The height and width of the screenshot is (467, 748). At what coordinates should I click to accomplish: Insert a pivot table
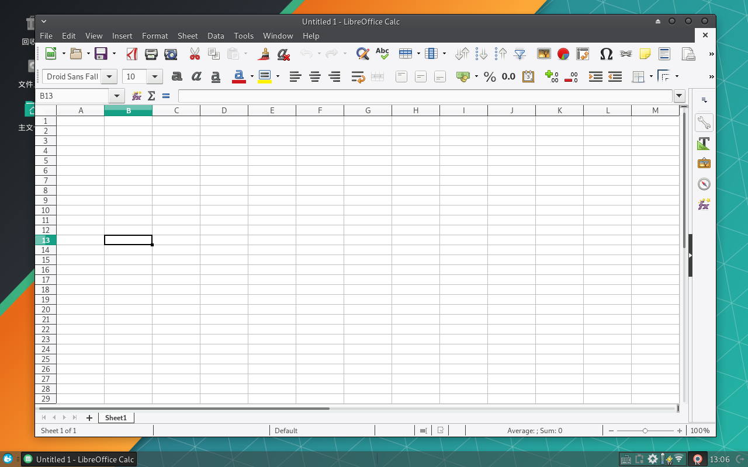[583, 54]
